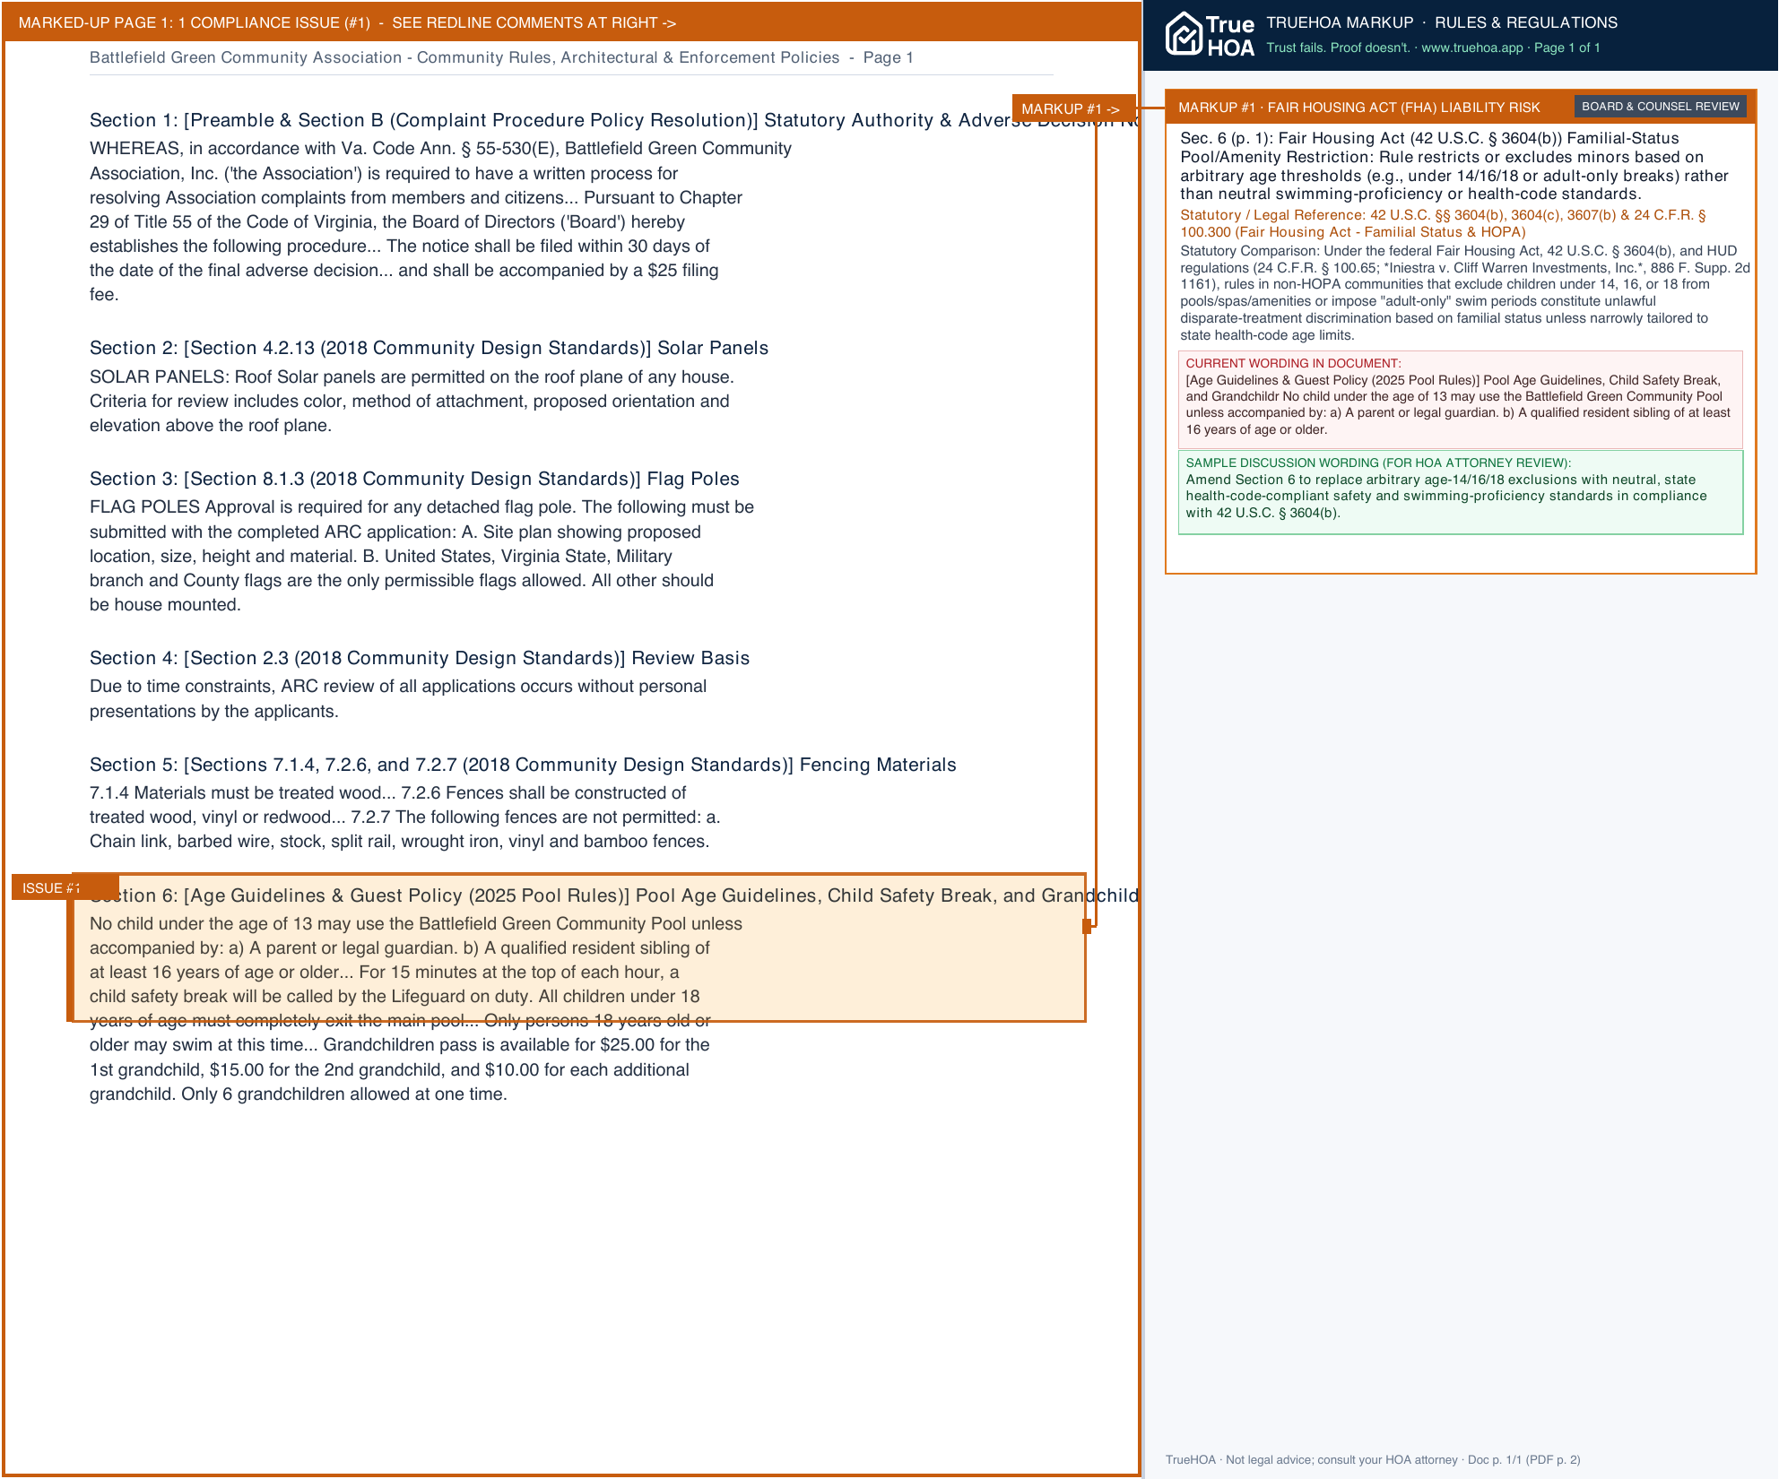Click the Section 5 Fencing Materials heading
Viewport: 1779px width, 1479px height.
coord(523,765)
